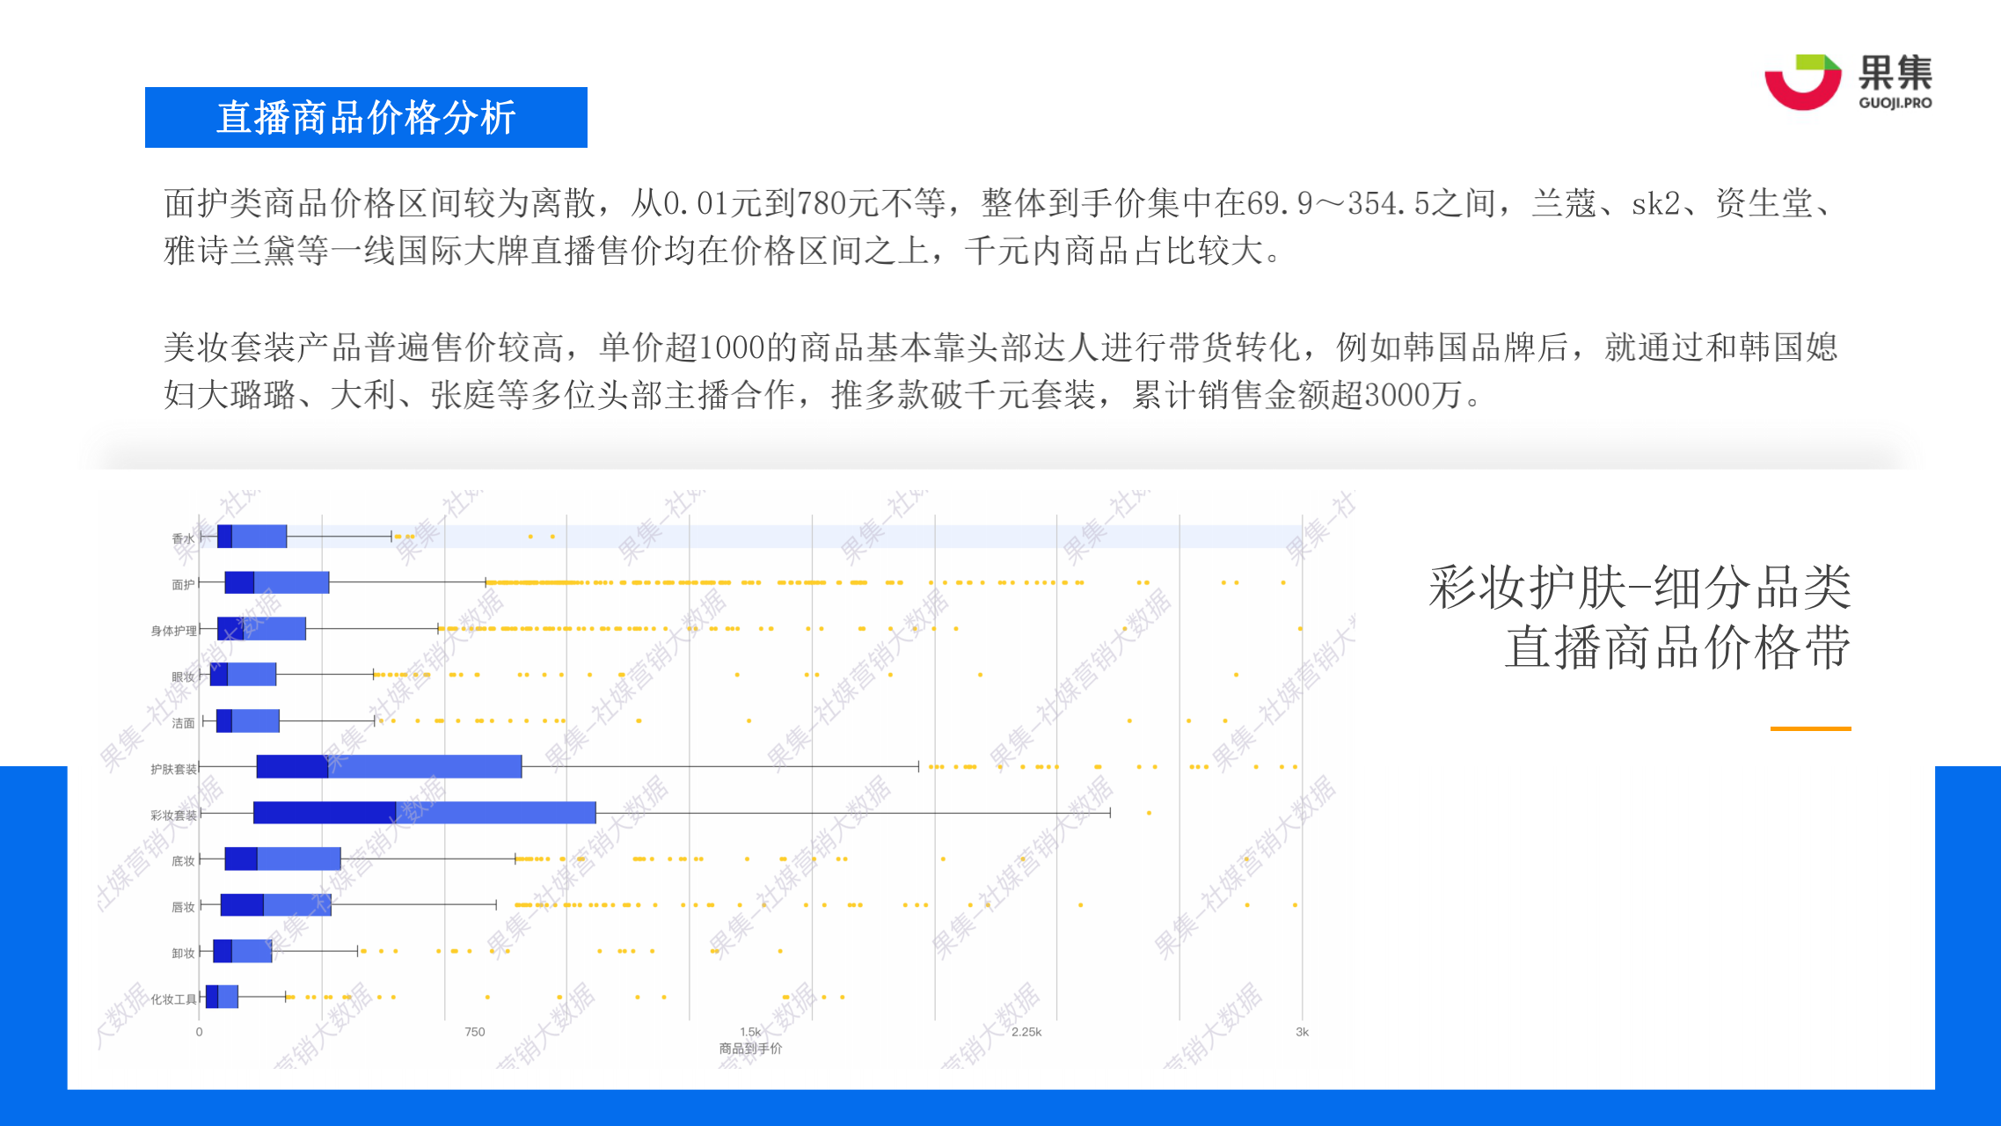Select the 底妆 category label
Image resolution: width=2001 pixels, height=1126 pixels.
click(x=183, y=861)
